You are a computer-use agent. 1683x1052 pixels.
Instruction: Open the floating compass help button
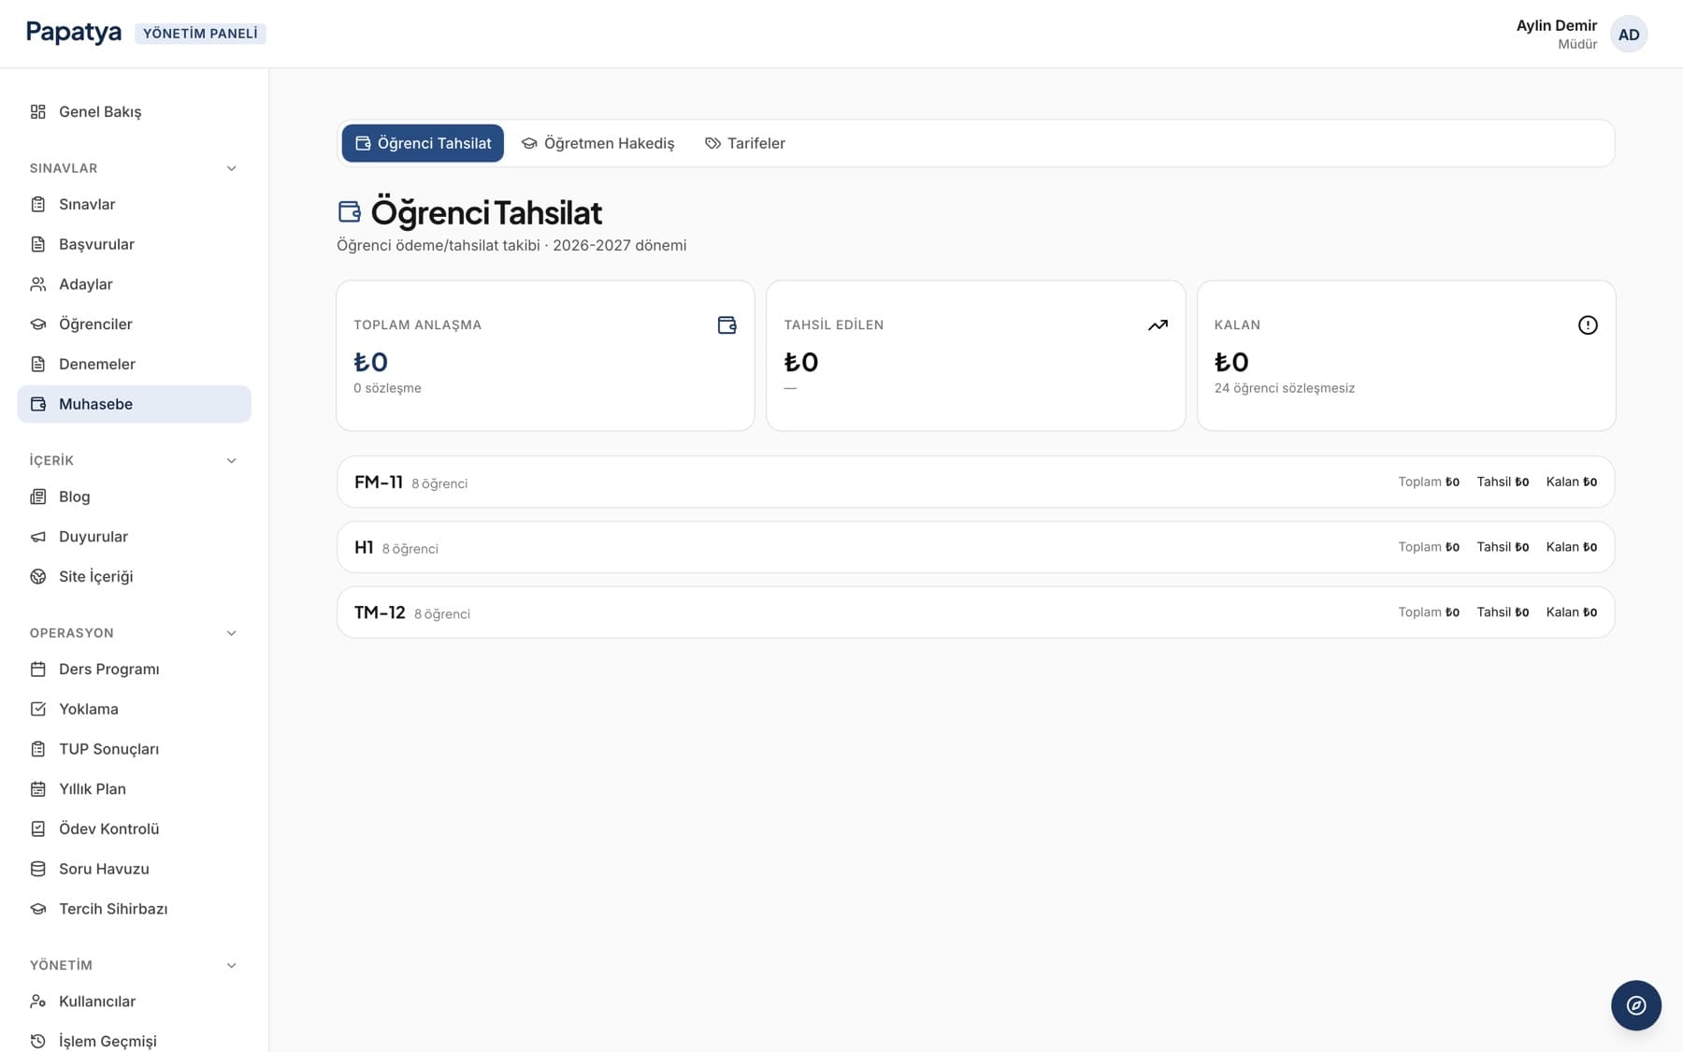tap(1635, 1005)
